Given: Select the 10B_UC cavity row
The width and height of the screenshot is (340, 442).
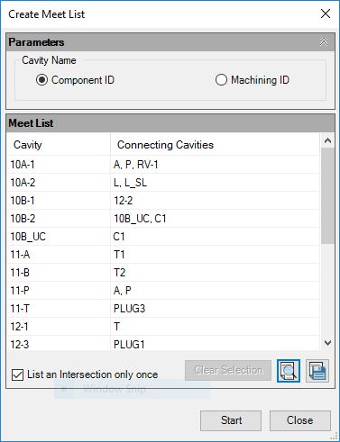Looking at the screenshot, I should point(163,237).
